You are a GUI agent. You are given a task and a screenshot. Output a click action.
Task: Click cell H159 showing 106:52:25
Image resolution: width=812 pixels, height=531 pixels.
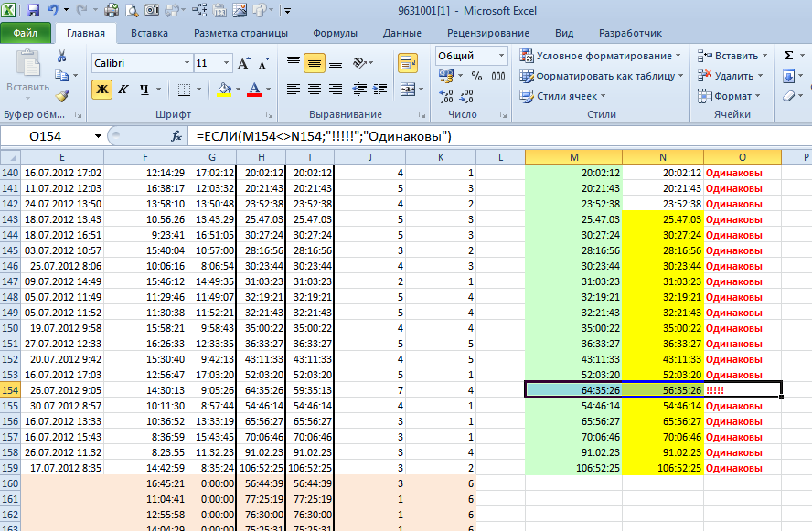pyautogui.click(x=261, y=468)
